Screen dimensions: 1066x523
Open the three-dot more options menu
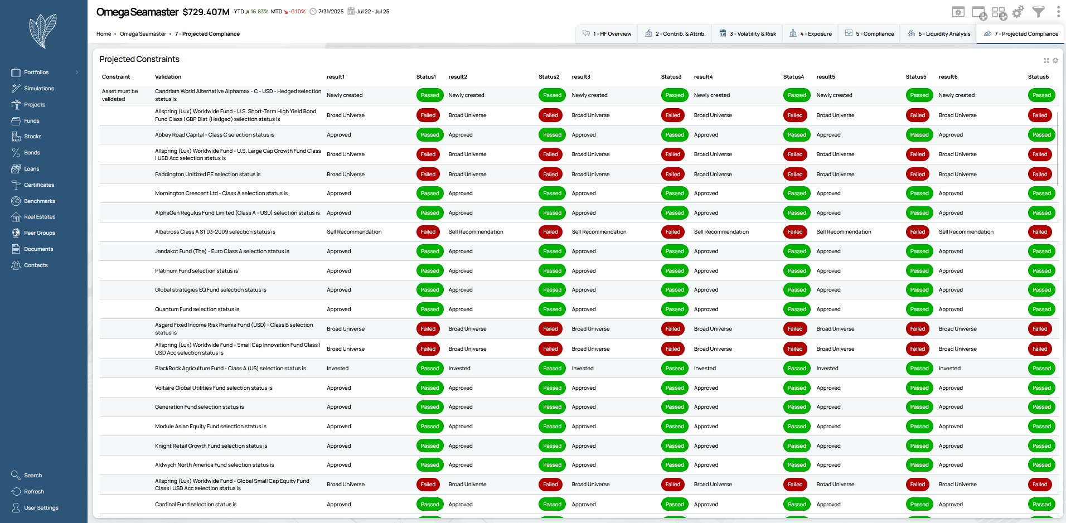click(1058, 12)
